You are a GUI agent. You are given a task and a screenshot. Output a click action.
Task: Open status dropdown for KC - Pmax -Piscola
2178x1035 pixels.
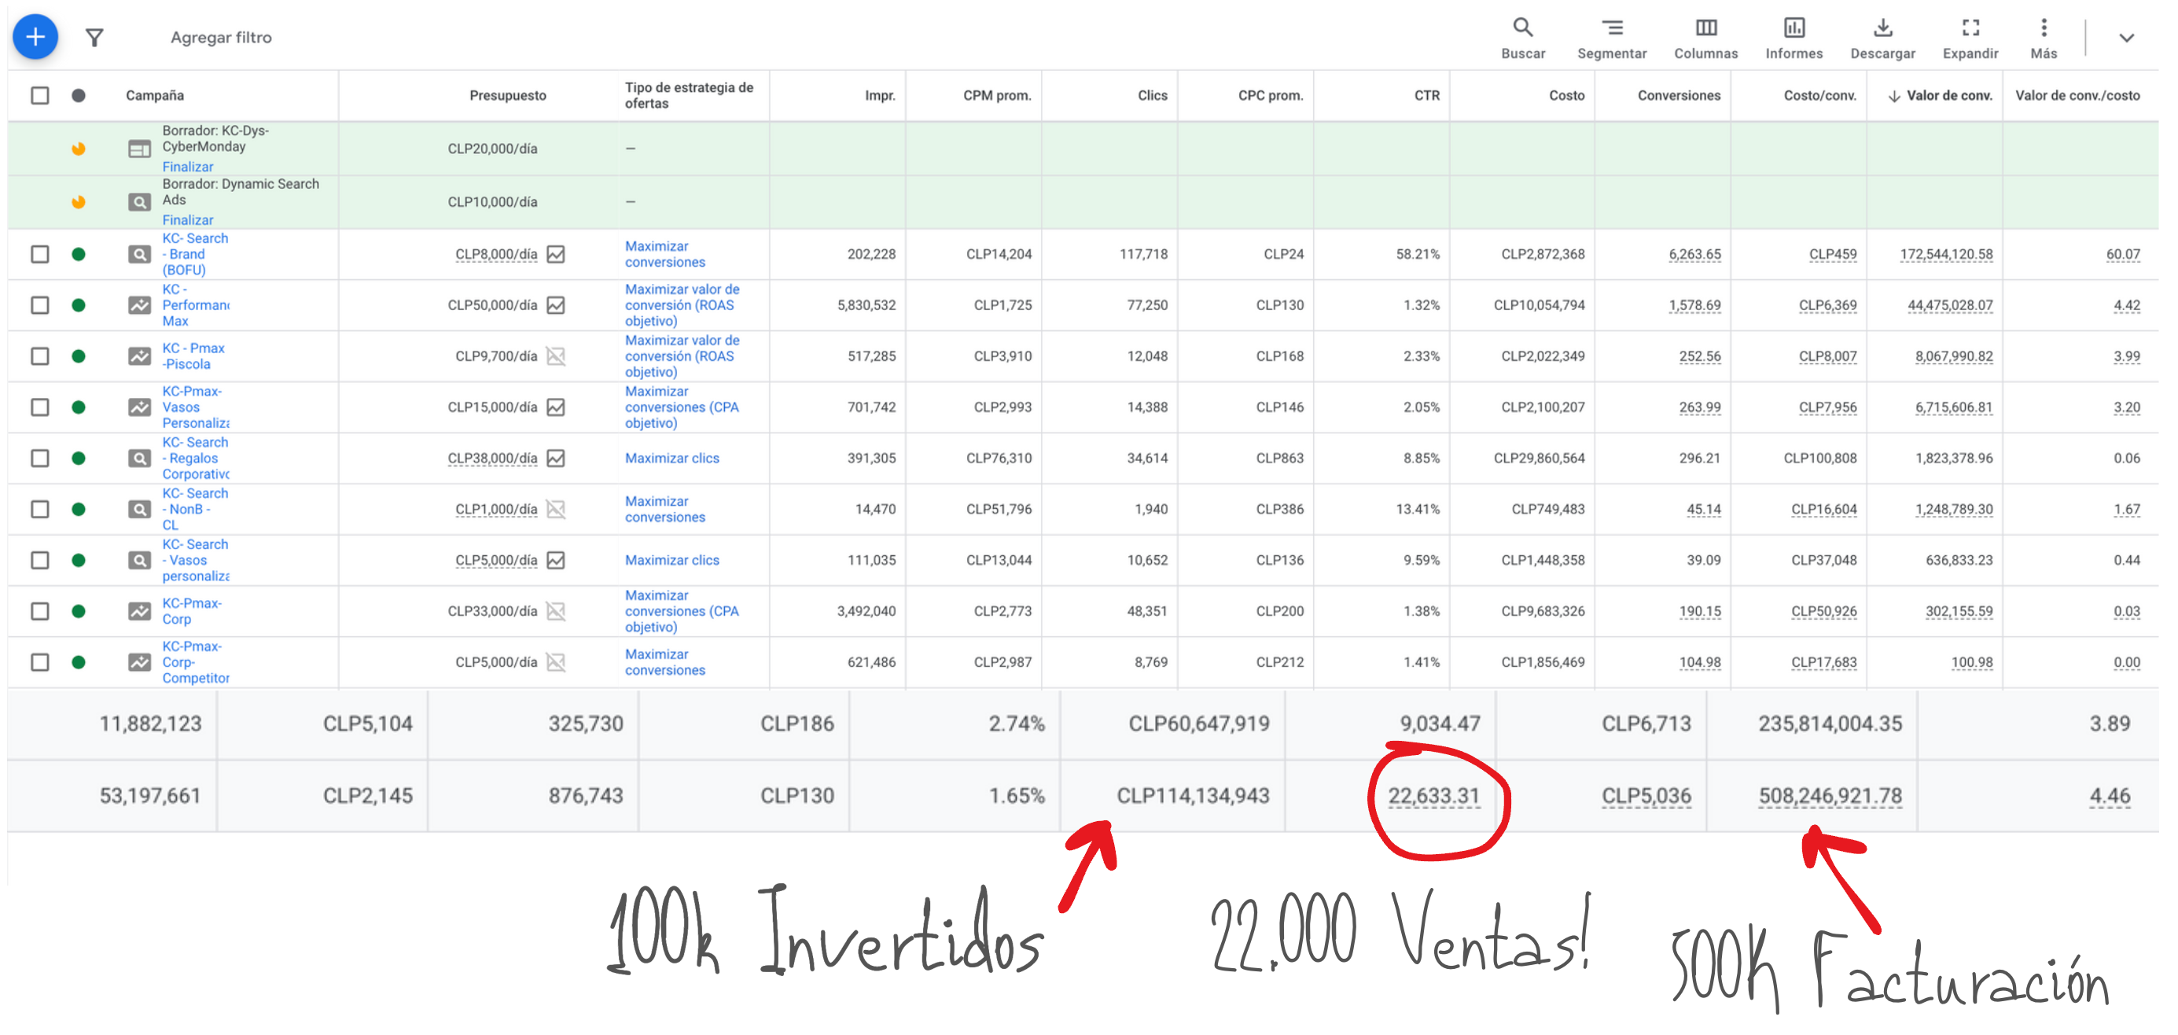79,357
